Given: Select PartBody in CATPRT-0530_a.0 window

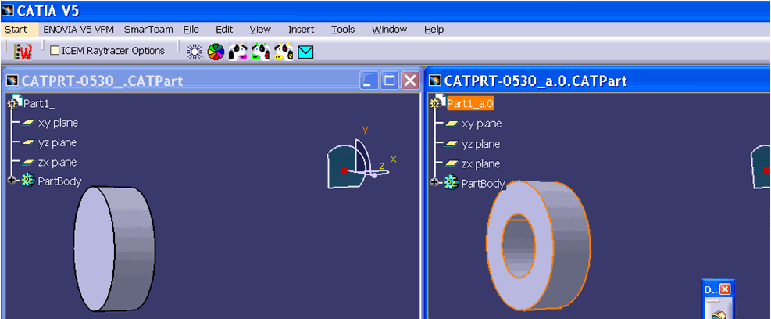Looking at the screenshot, I should click(484, 184).
